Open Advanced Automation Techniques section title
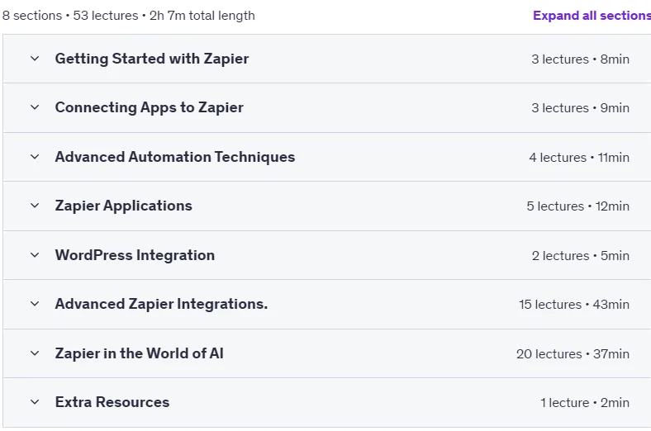This screenshot has height=431, width=651. [x=175, y=157]
